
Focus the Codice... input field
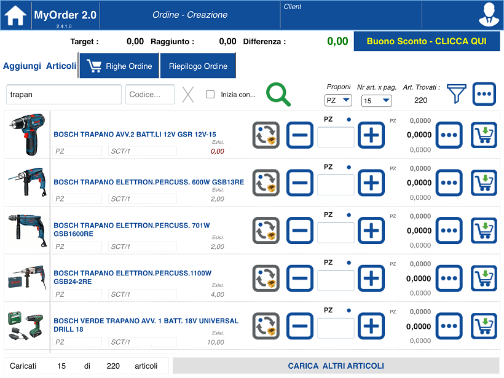click(150, 95)
